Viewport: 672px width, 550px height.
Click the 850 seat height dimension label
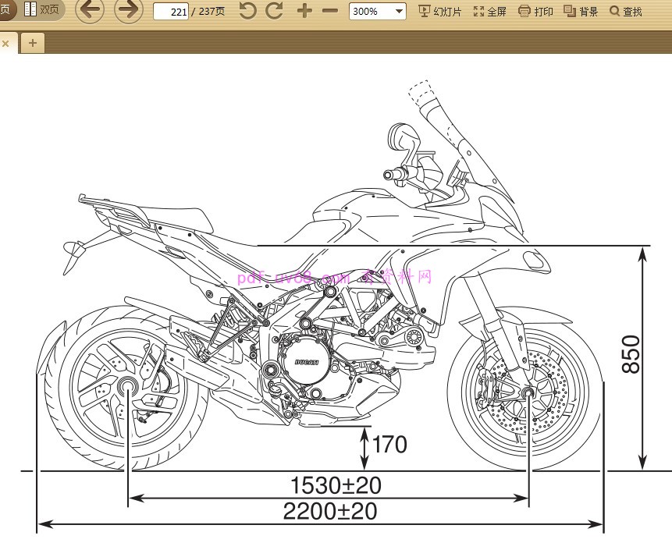631,355
